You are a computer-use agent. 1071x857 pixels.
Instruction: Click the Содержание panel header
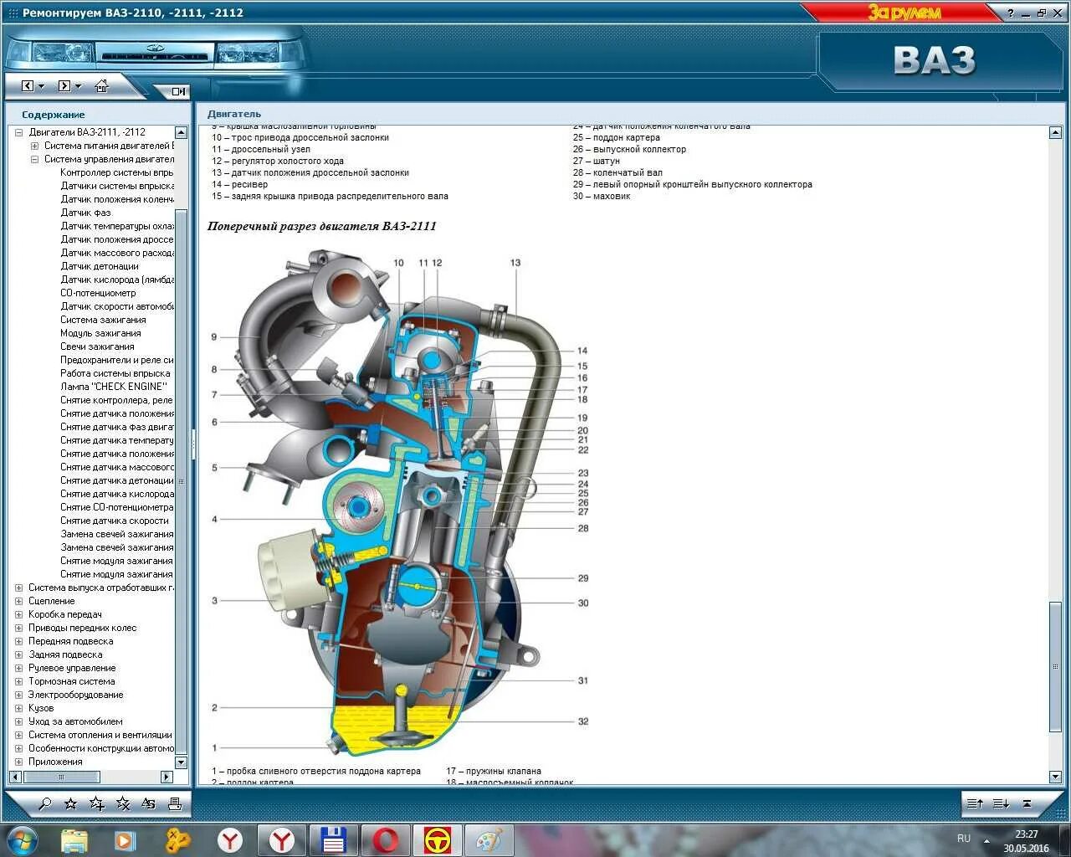(x=54, y=115)
